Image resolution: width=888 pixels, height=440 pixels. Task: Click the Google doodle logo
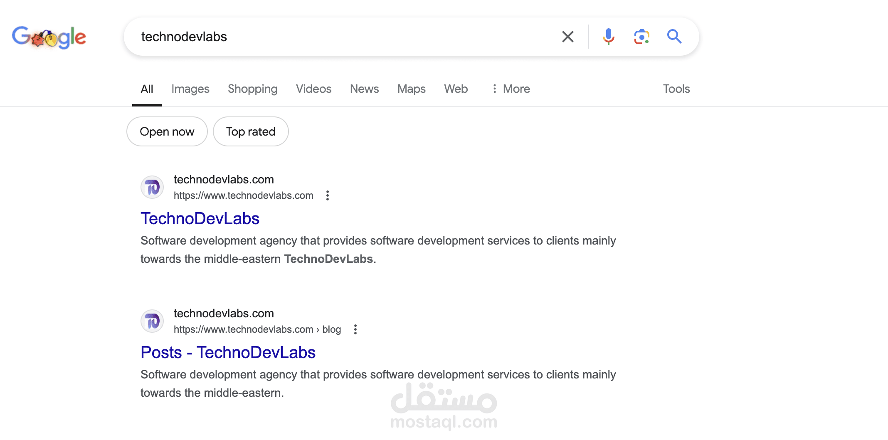tap(49, 37)
